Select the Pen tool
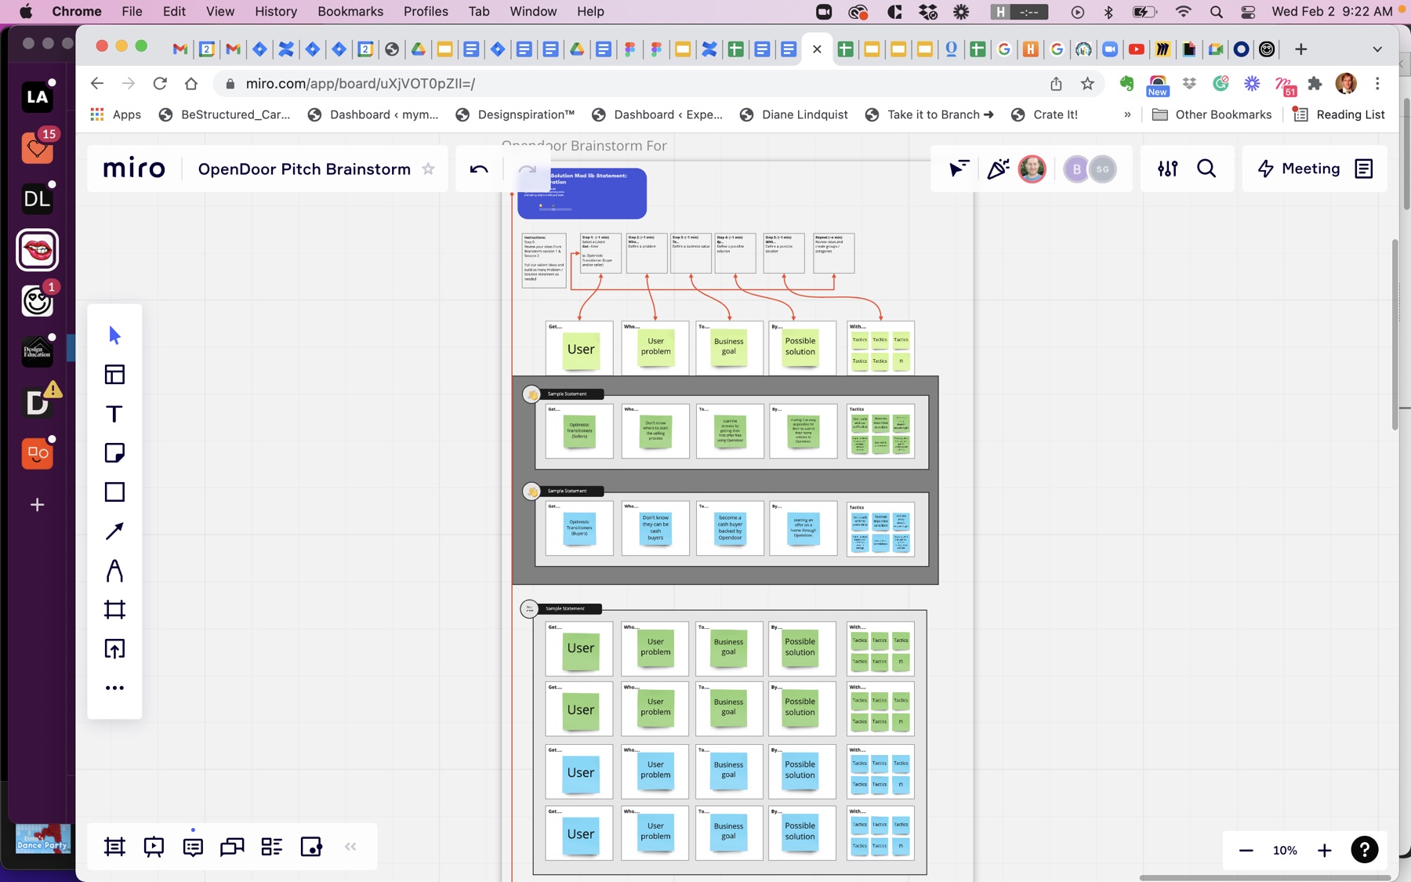This screenshot has width=1411, height=882. [114, 570]
